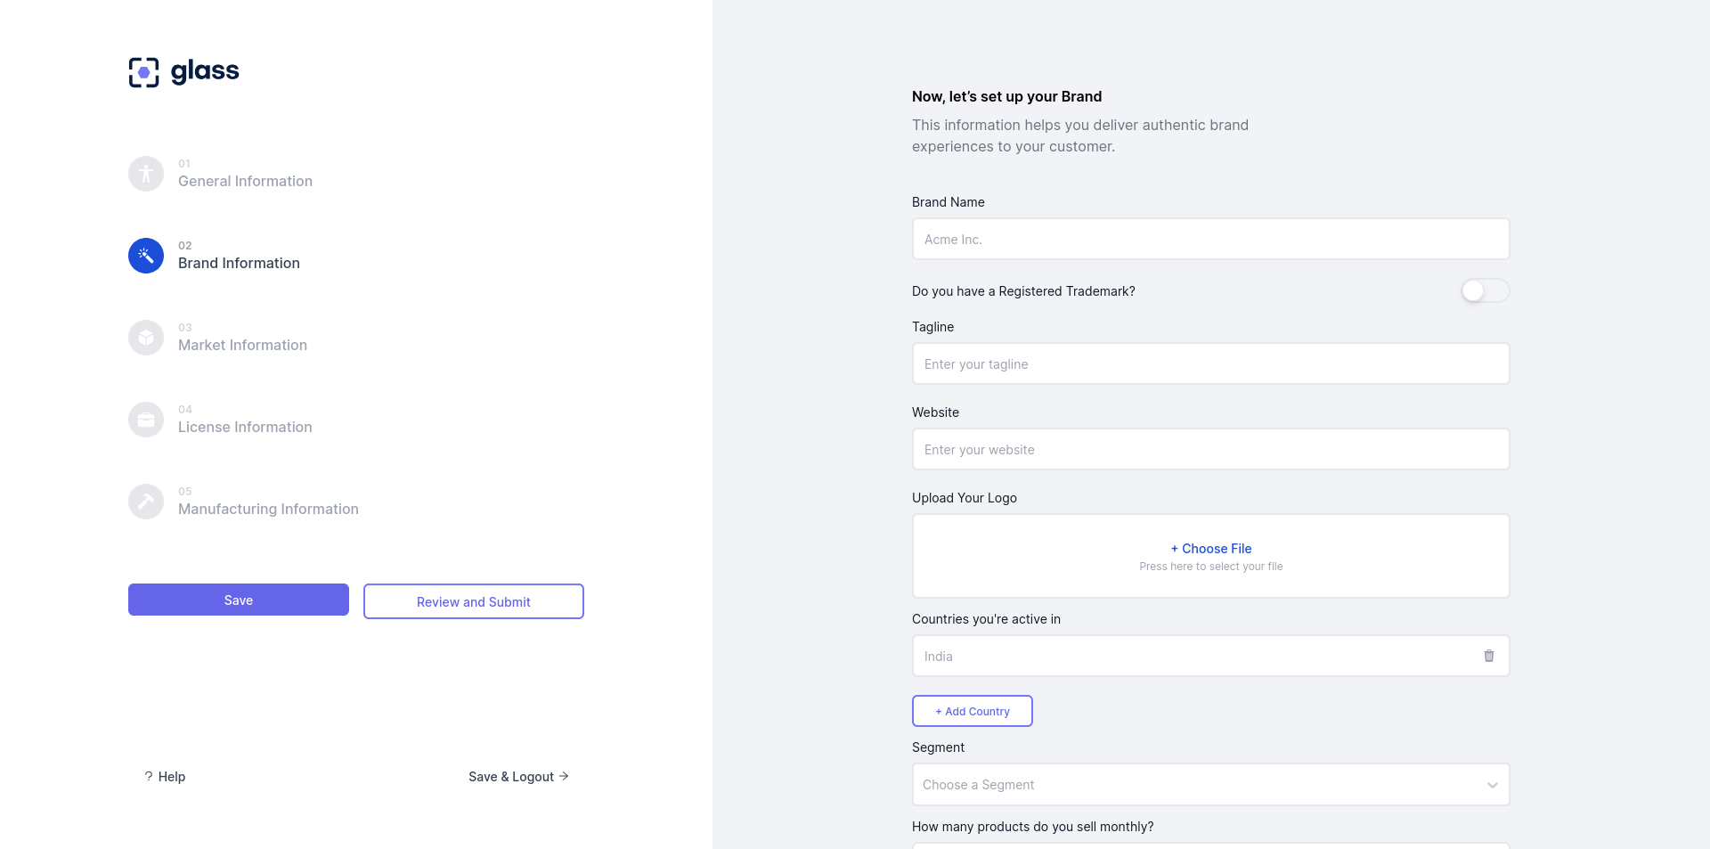Expand the Segment dropdown chevron arrow
This screenshot has height=849, width=1710.
point(1492,785)
